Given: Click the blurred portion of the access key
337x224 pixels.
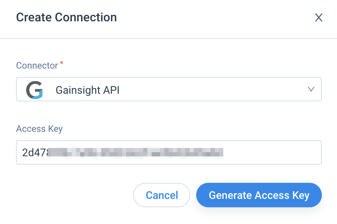Looking at the screenshot, I should coord(135,152).
